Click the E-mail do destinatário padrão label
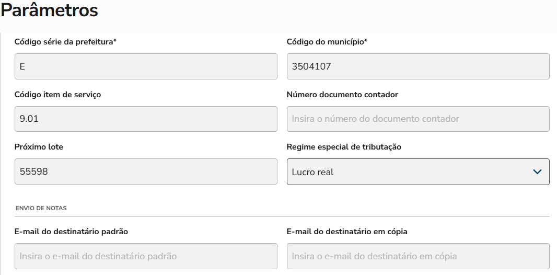This screenshot has height=275, width=557. click(71, 231)
